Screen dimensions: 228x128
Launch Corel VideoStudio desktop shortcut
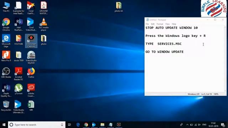tap(31, 25)
